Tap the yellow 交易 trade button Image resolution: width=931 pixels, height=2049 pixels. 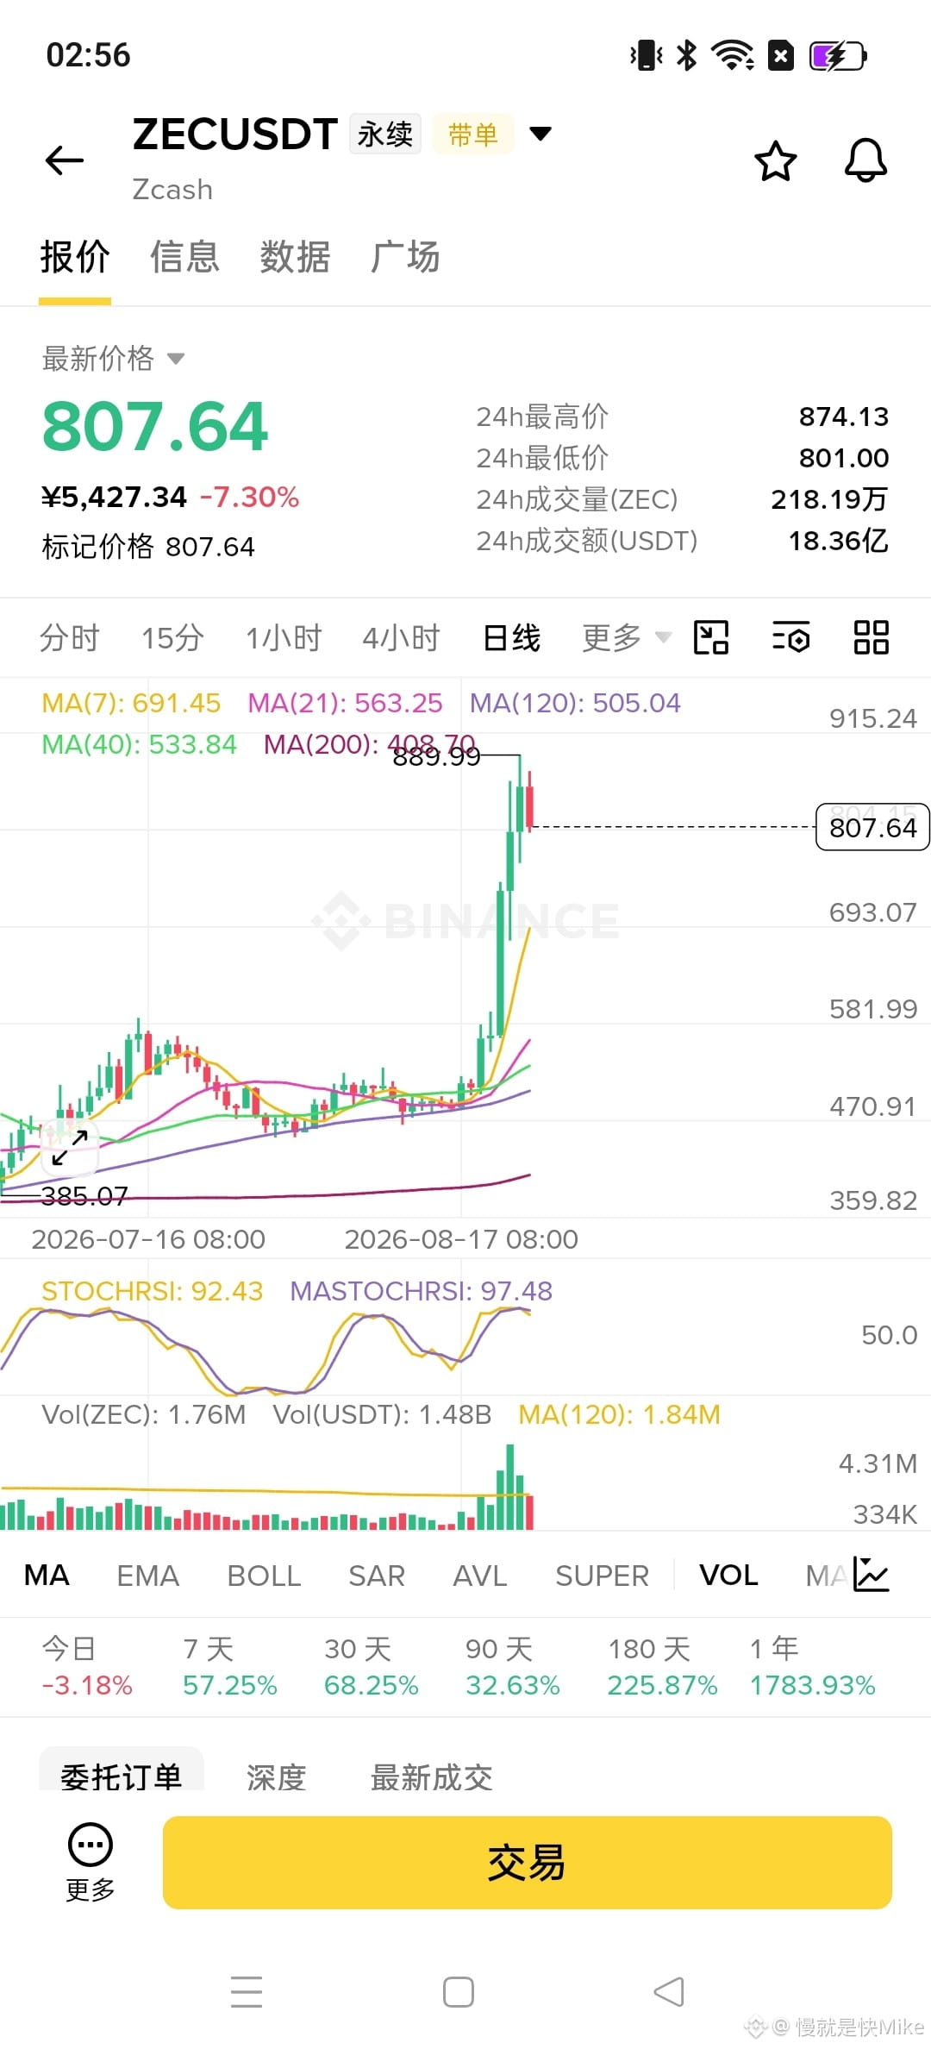pyautogui.click(x=527, y=1863)
